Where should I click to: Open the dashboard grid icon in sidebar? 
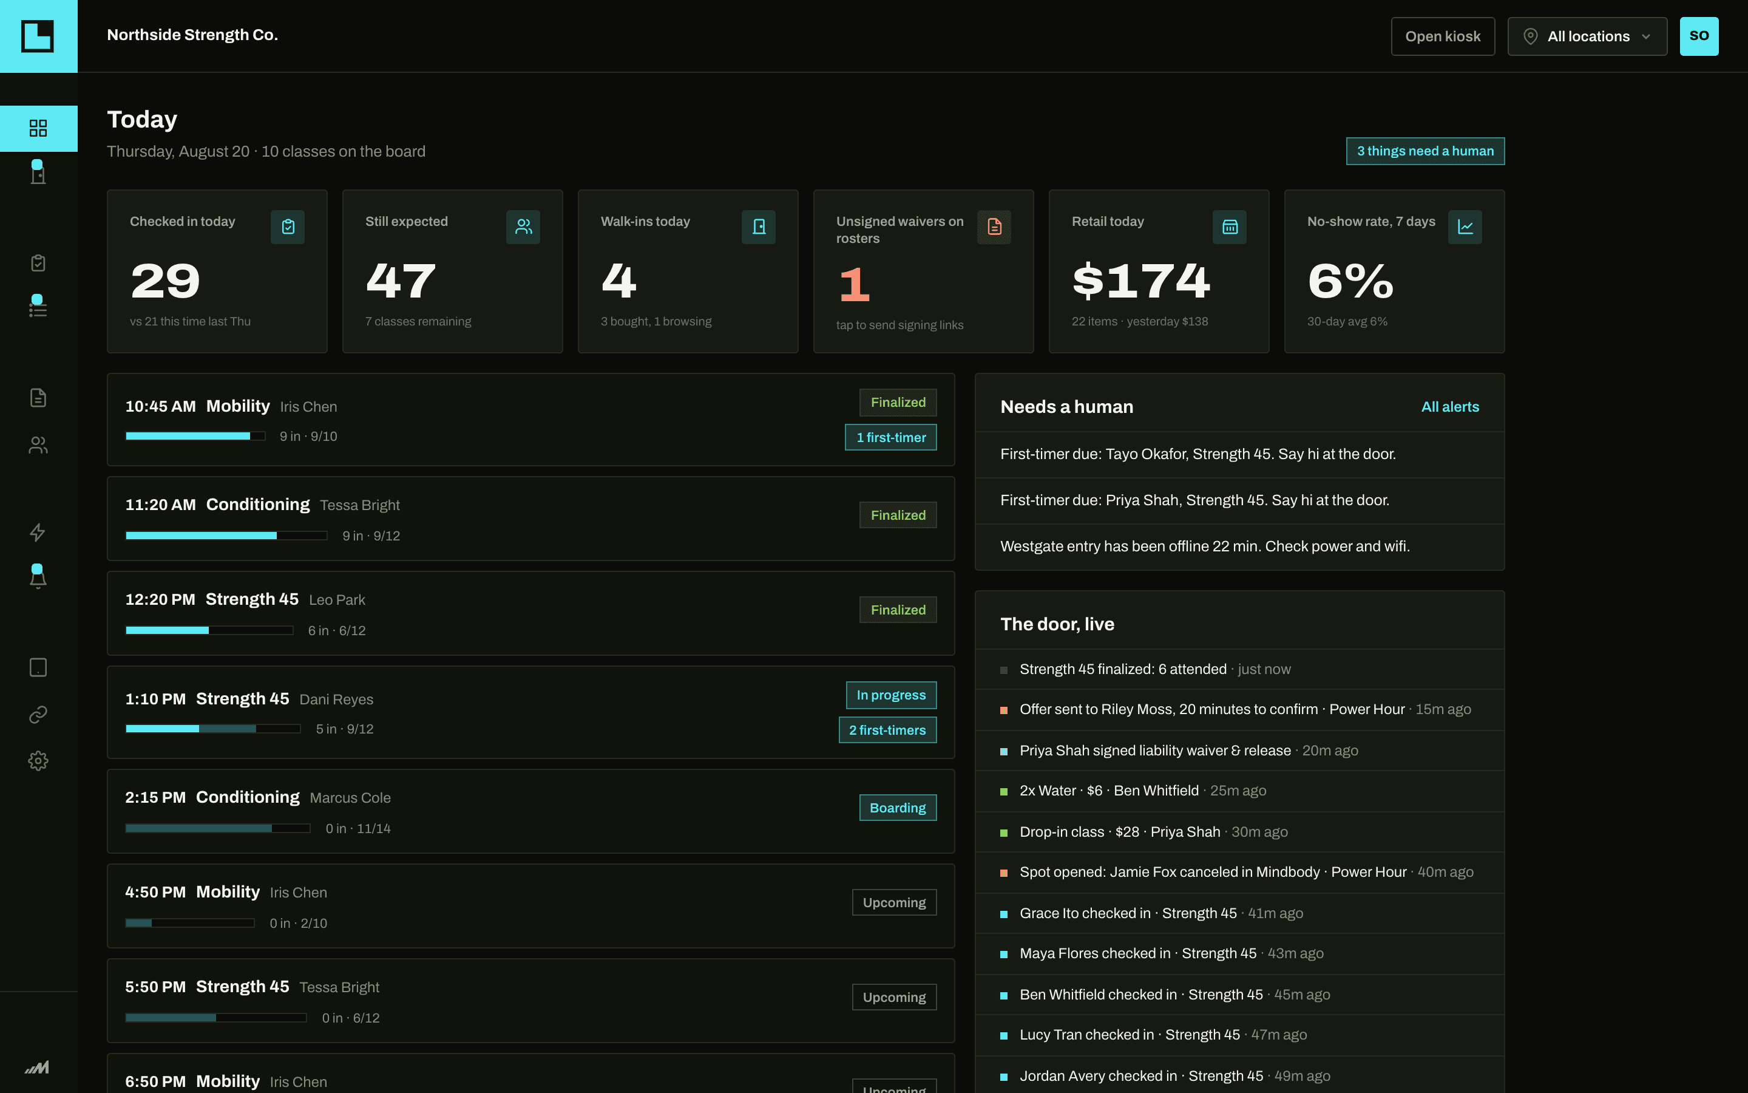[x=38, y=128]
